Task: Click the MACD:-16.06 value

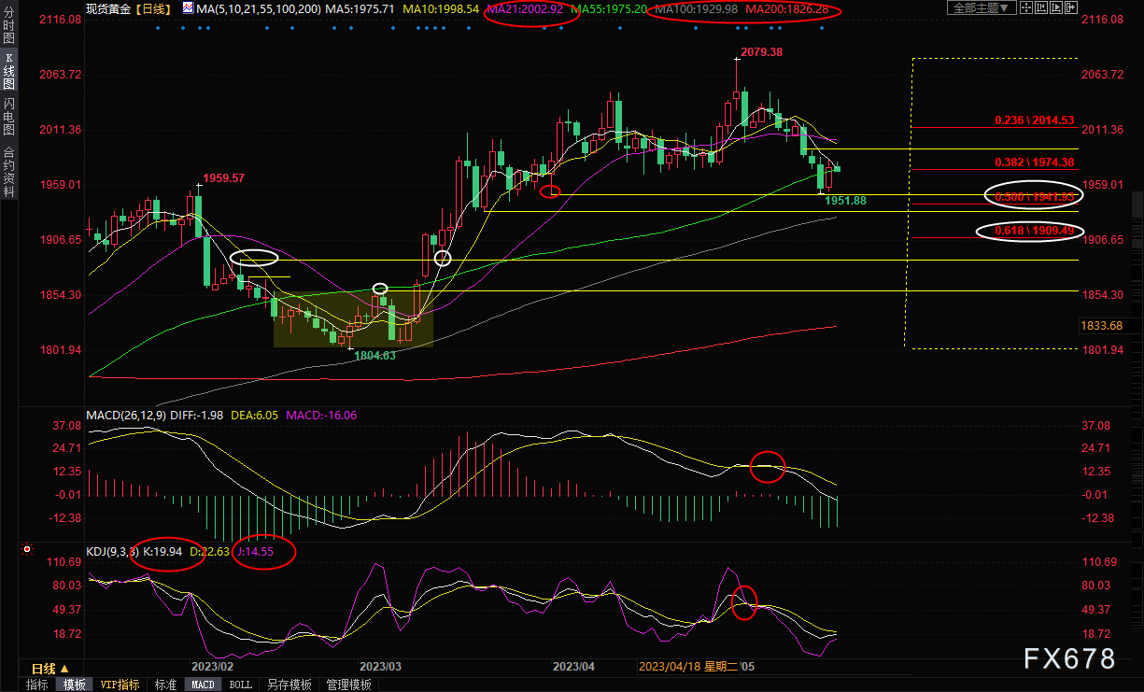Action: coord(321,416)
